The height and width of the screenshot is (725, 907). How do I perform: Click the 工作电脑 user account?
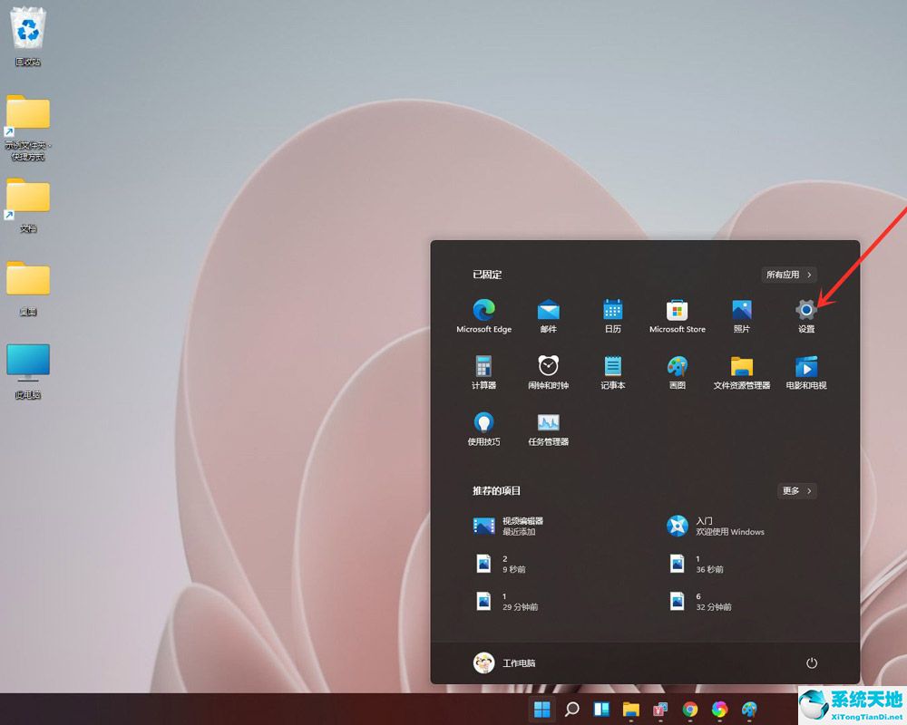pos(505,662)
